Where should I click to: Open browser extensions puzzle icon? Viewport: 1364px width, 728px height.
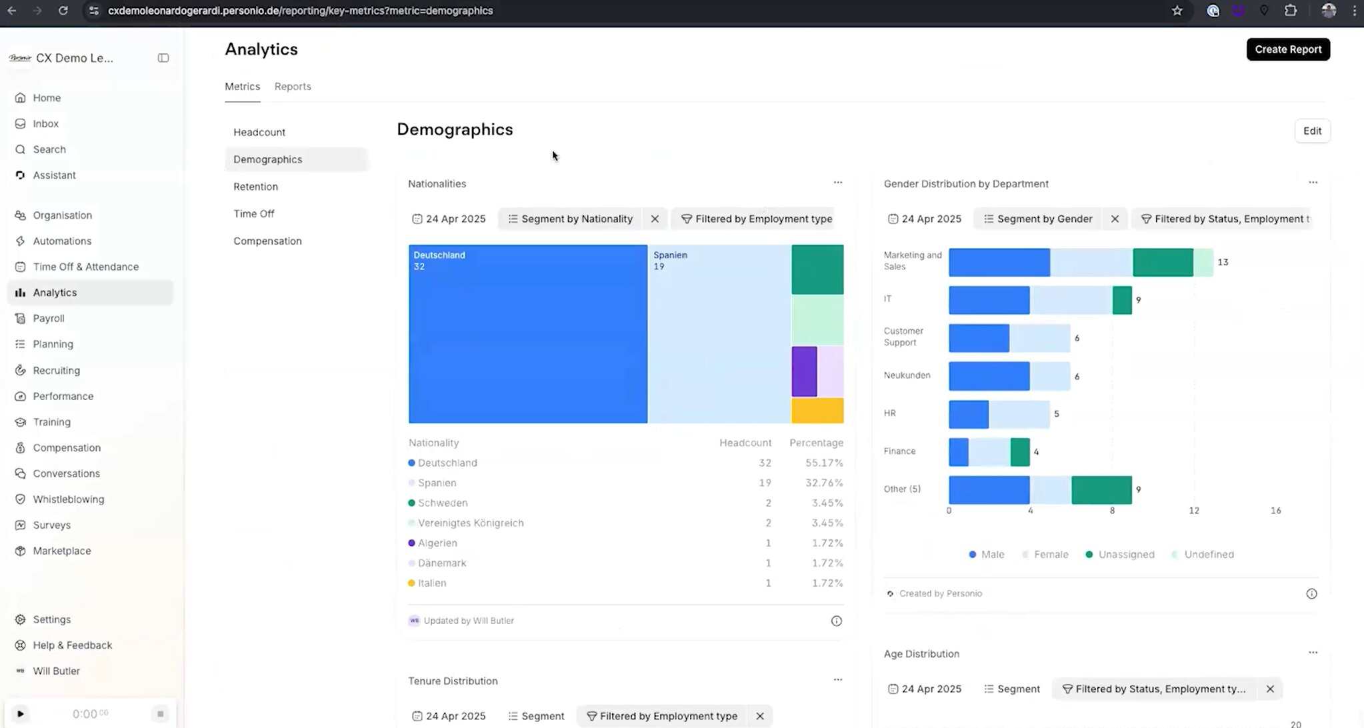[x=1291, y=11]
